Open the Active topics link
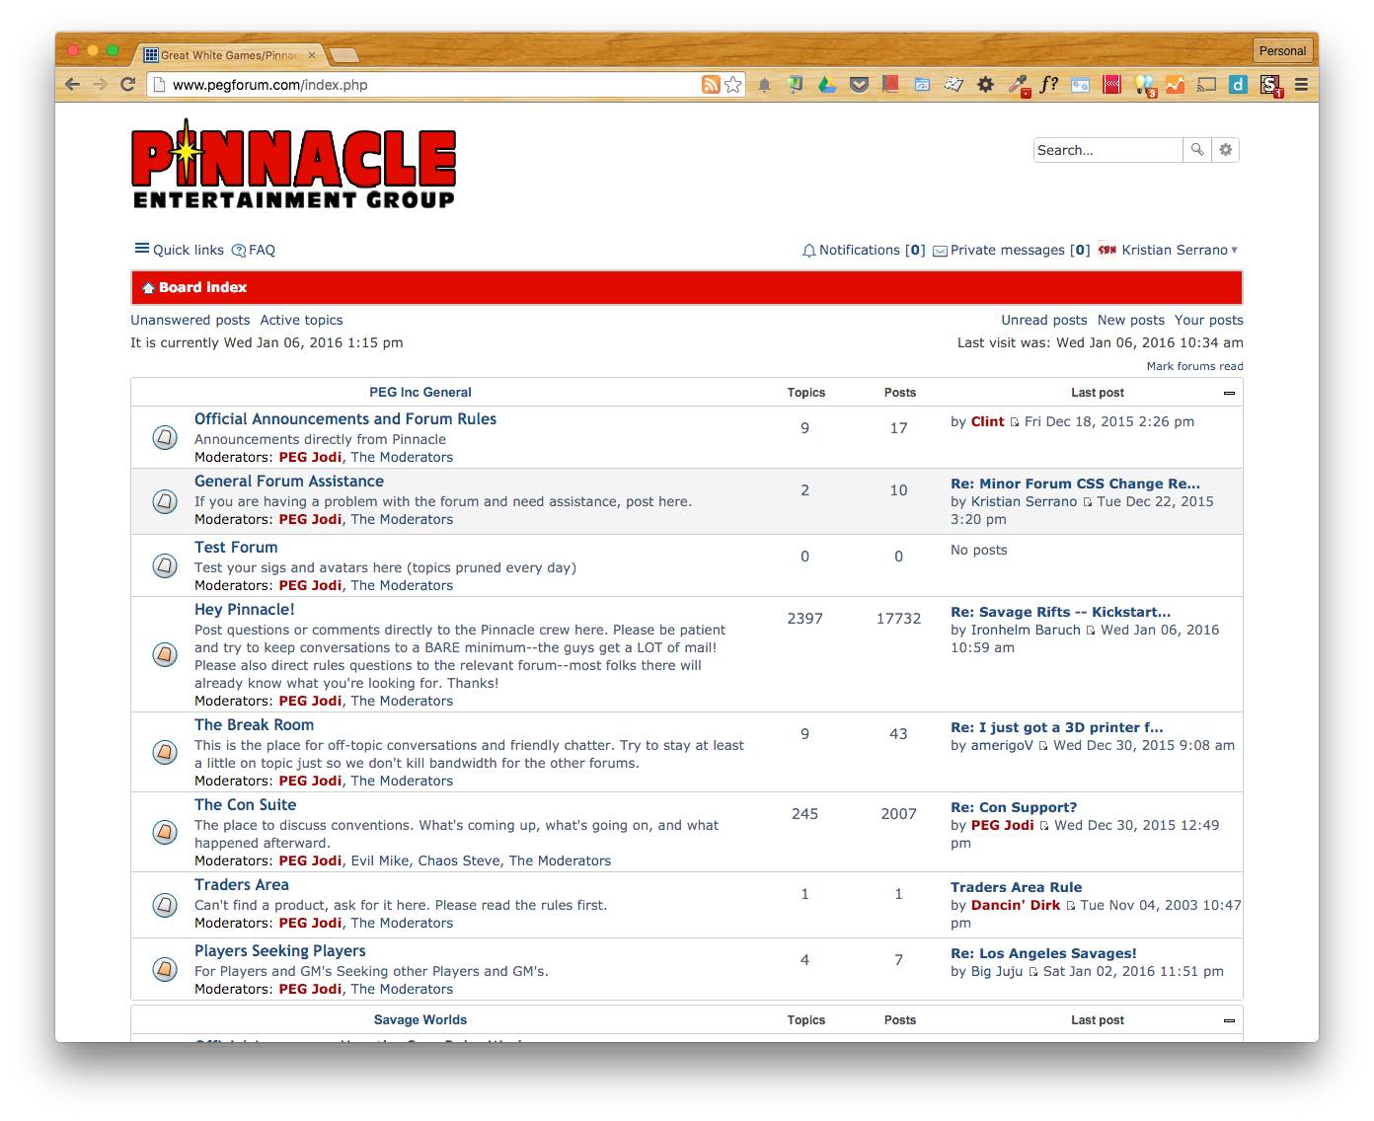Image resolution: width=1374 pixels, height=1121 pixels. 301,320
